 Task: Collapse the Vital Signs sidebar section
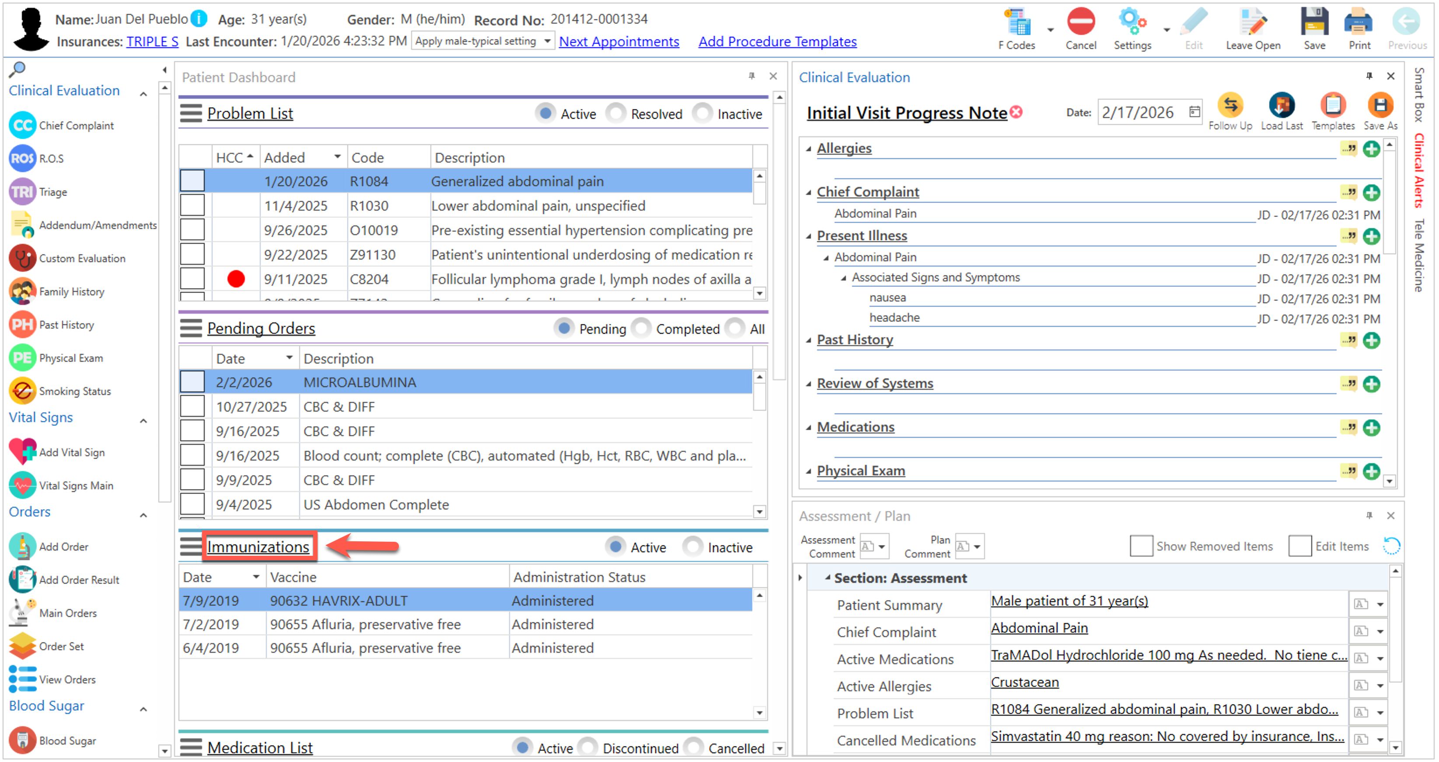pyautogui.click(x=143, y=421)
